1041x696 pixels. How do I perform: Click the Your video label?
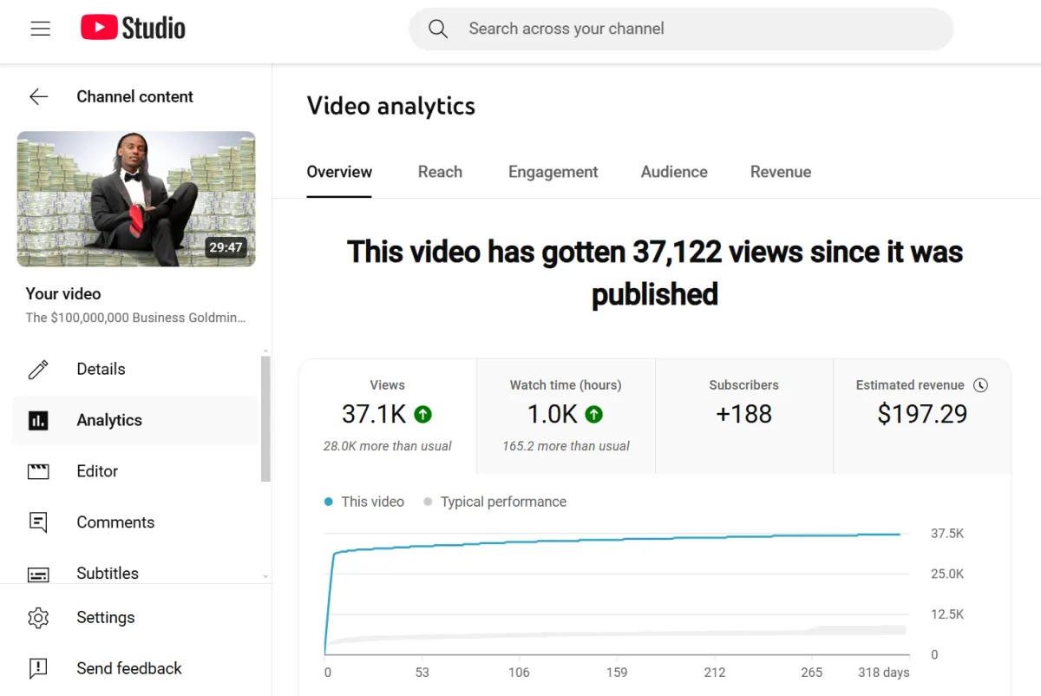[x=63, y=294]
